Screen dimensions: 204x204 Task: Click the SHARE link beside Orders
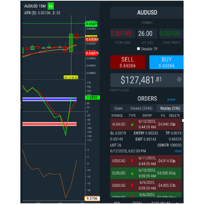171,100
